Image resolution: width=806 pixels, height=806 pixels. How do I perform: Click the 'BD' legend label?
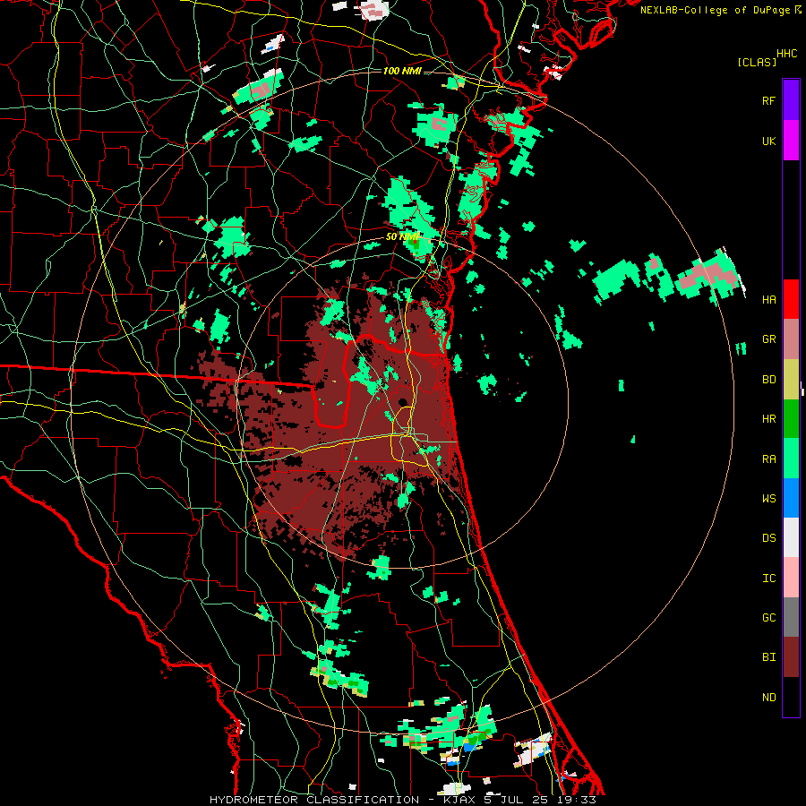pyautogui.click(x=768, y=380)
